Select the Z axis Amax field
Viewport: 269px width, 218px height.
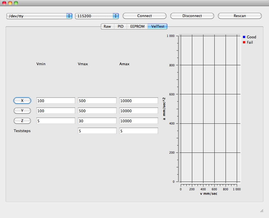pyautogui.click(x=138, y=121)
